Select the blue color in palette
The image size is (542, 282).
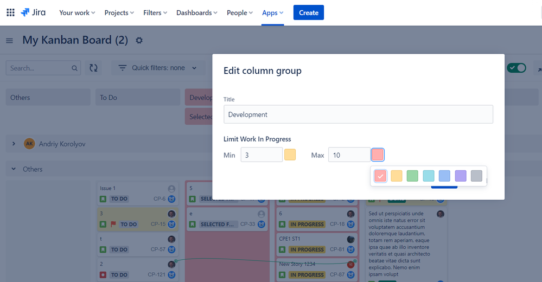444,176
